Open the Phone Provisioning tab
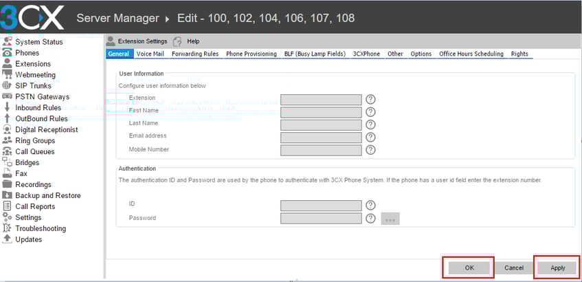582x282 pixels. (x=251, y=54)
